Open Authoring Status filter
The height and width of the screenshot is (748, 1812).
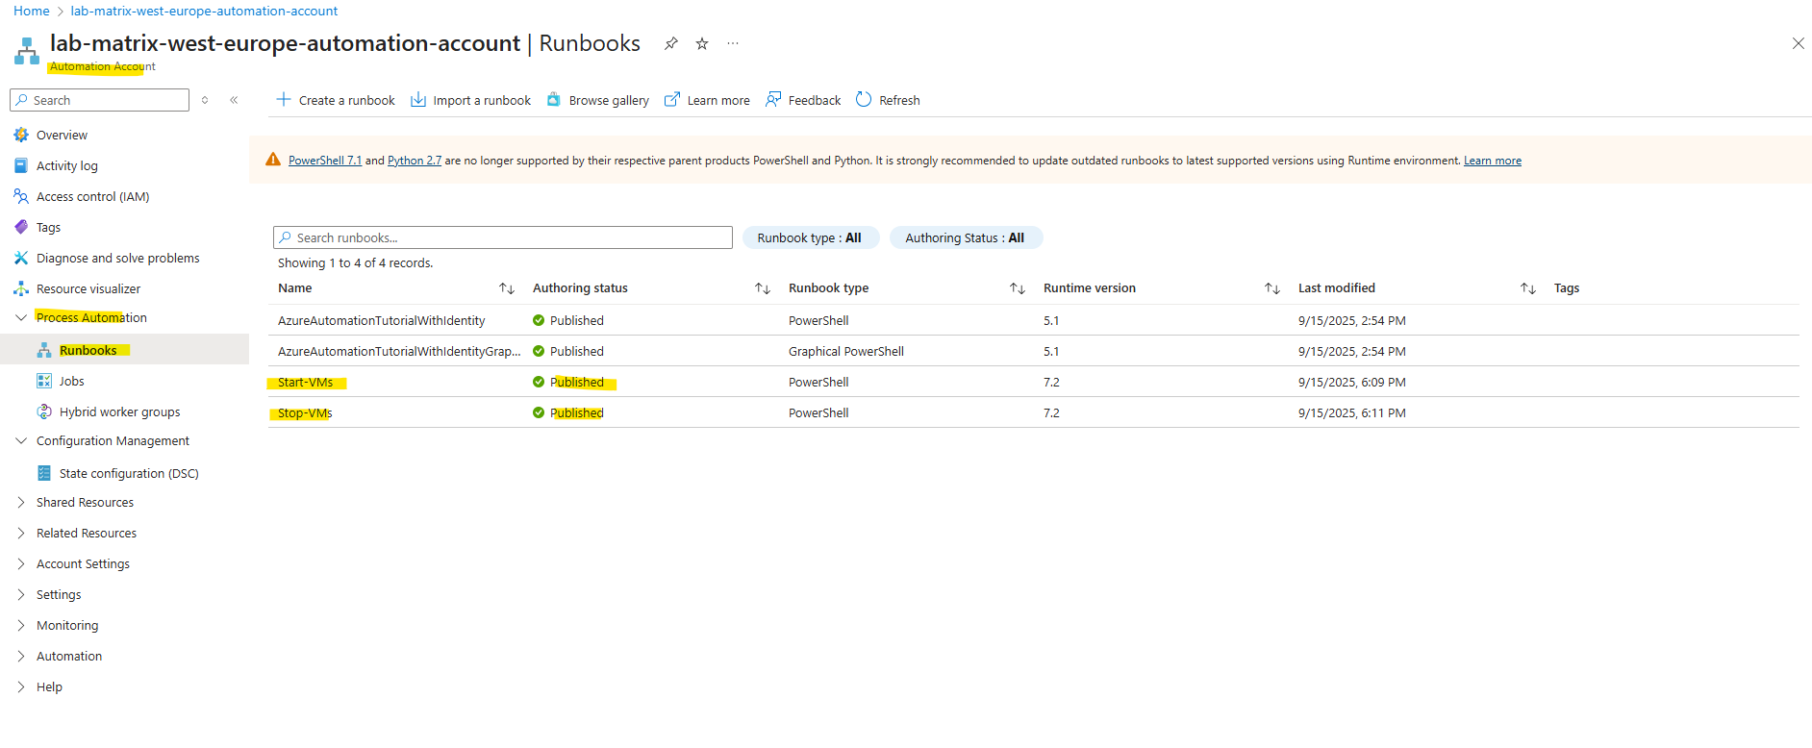click(x=966, y=237)
